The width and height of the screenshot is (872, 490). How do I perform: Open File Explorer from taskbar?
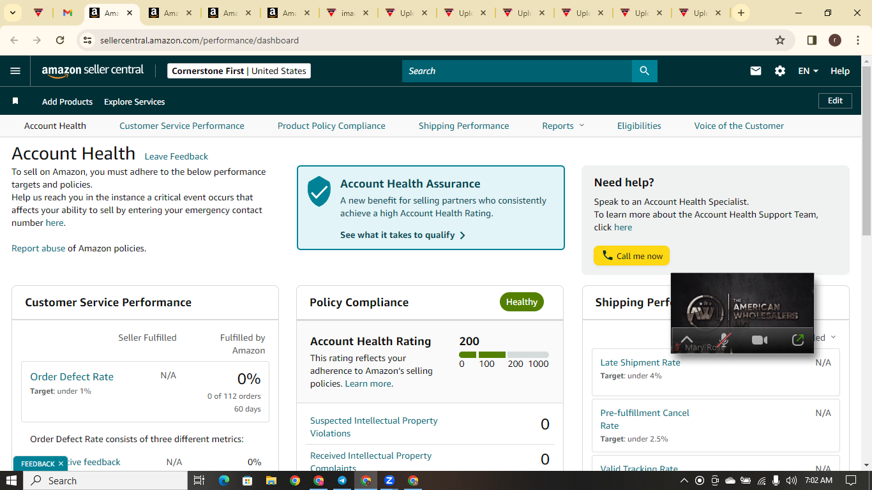click(x=271, y=480)
